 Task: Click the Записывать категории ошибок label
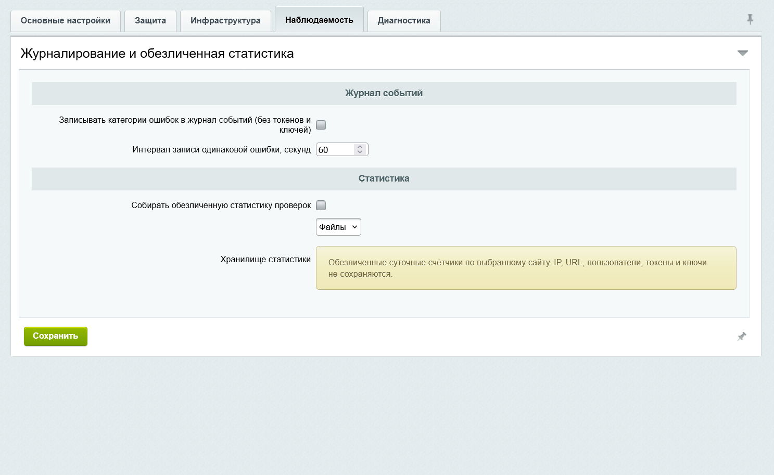click(x=185, y=125)
